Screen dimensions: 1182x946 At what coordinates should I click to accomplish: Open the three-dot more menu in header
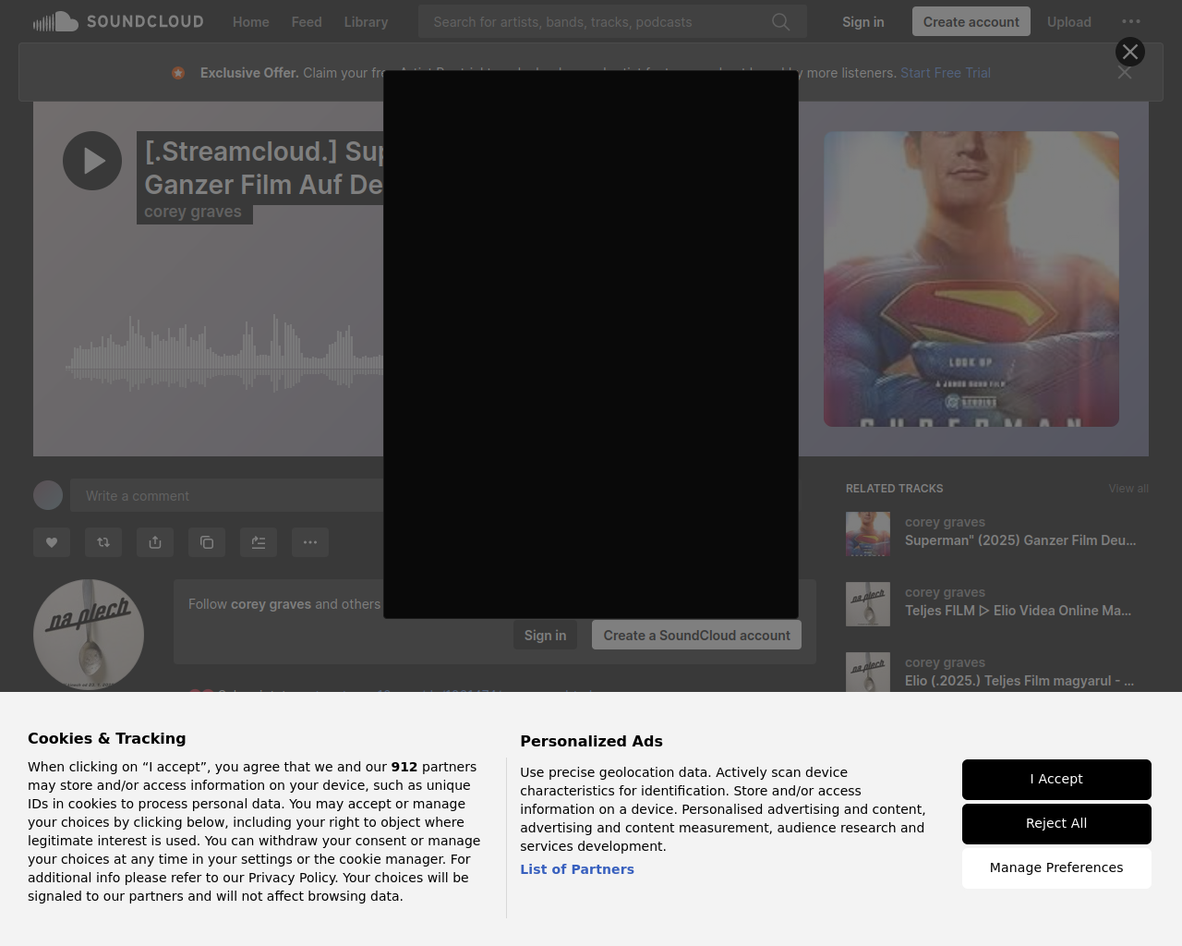[1131, 22]
